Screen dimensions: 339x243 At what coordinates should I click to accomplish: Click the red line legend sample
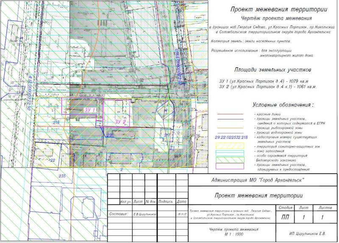tap(230, 115)
